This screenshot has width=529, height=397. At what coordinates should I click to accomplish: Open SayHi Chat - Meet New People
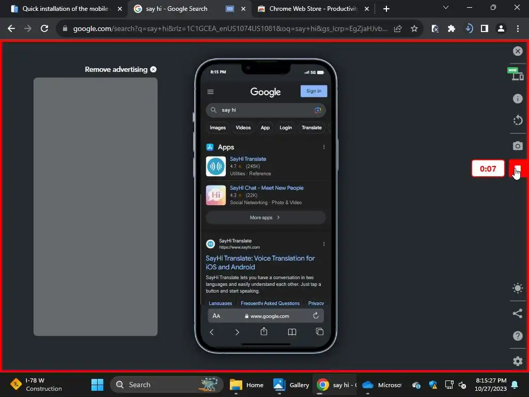click(x=267, y=188)
